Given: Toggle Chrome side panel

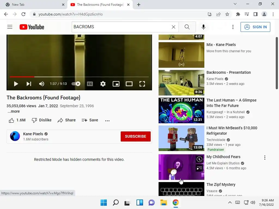Looking at the screenshot, I should 256,14.
